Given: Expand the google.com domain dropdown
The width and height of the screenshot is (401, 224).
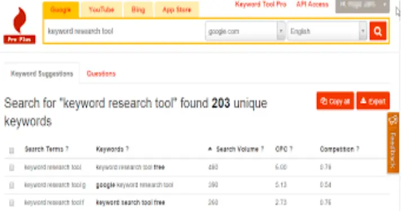Looking at the screenshot, I should (245, 31).
